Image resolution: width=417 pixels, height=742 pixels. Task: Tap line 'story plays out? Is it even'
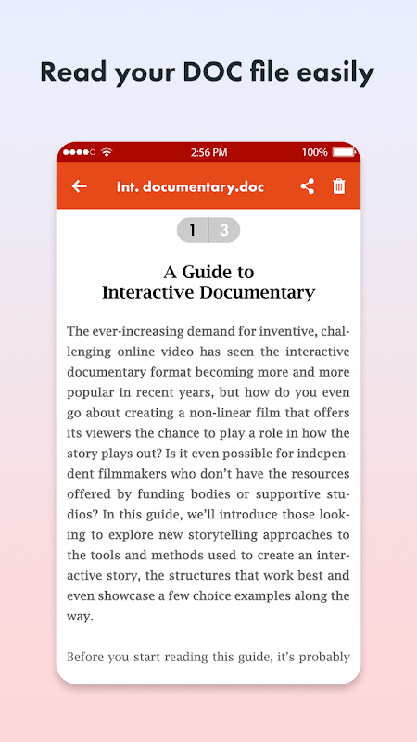(208, 454)
